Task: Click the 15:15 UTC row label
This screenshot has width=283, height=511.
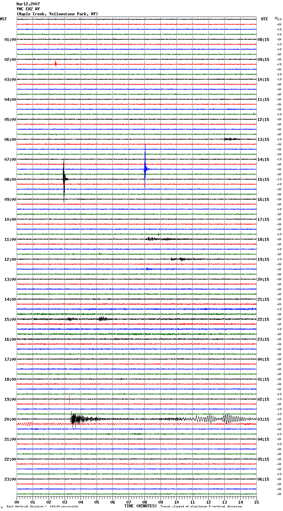Action: 263,180
